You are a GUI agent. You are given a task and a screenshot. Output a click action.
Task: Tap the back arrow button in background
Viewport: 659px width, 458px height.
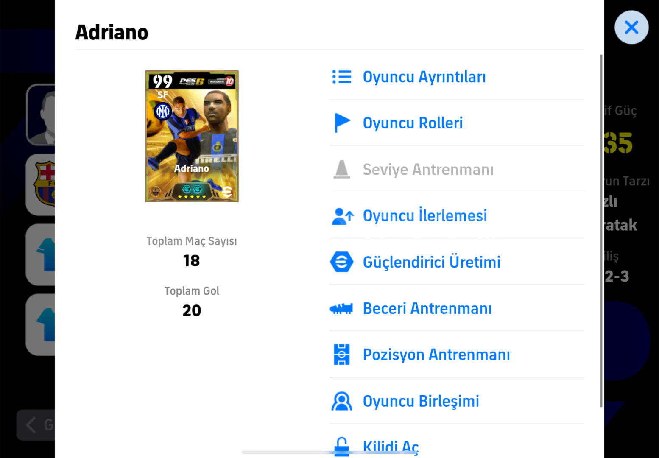coord(36,425)
